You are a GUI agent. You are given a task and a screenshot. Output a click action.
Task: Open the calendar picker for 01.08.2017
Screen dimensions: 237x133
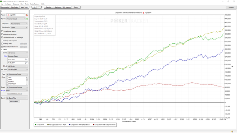[26, 63]
